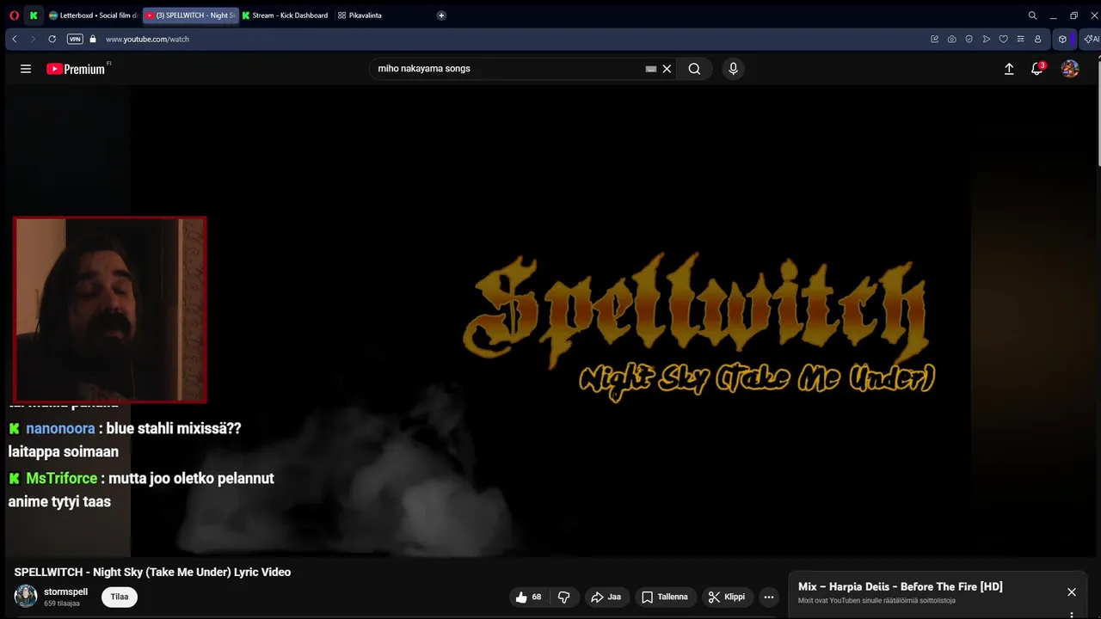Viewport: 1101px width, 619px height.
Task: Go to YouTube Premium home logo
Action: [x=77, y=69]
